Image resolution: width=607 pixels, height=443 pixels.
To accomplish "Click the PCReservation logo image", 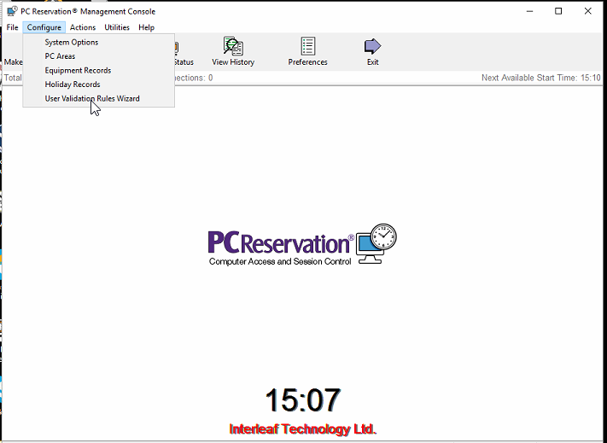I will pos(302,244).
